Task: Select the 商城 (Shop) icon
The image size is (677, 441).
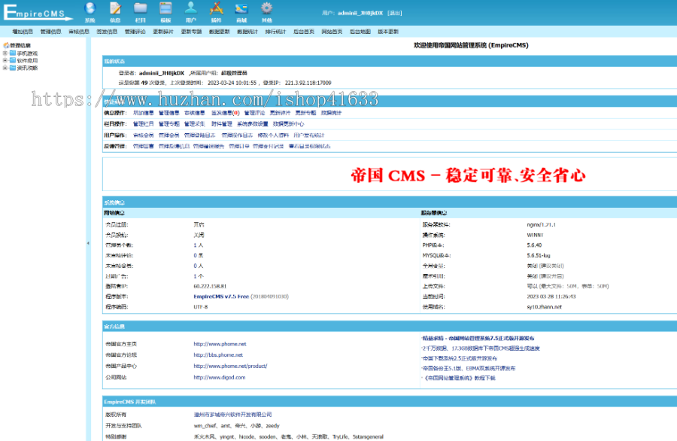Action: pos(241,10)
